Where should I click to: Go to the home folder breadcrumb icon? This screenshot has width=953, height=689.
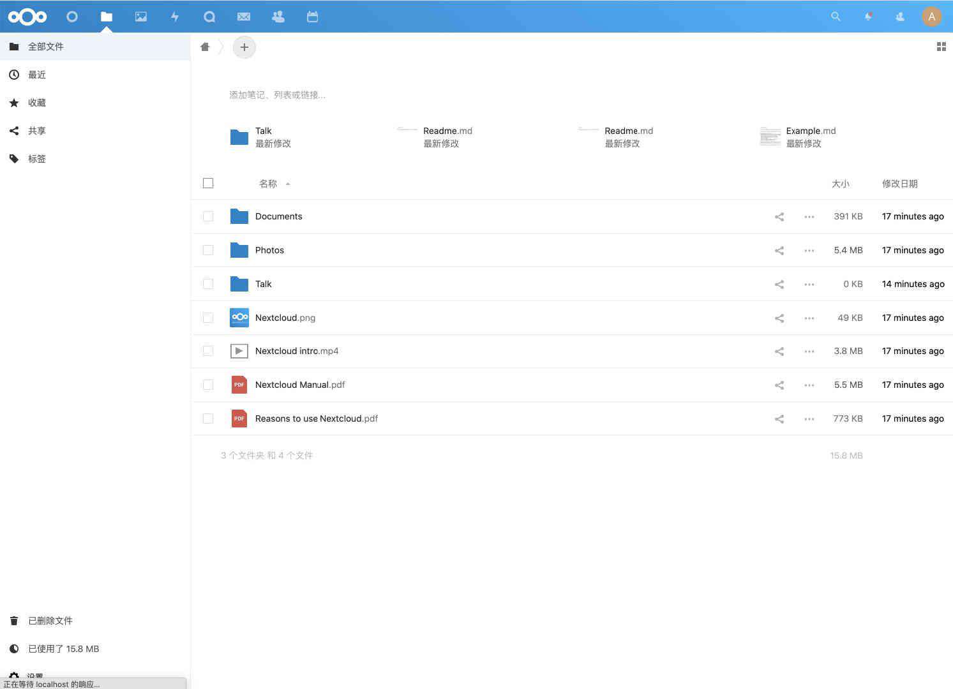205,47
